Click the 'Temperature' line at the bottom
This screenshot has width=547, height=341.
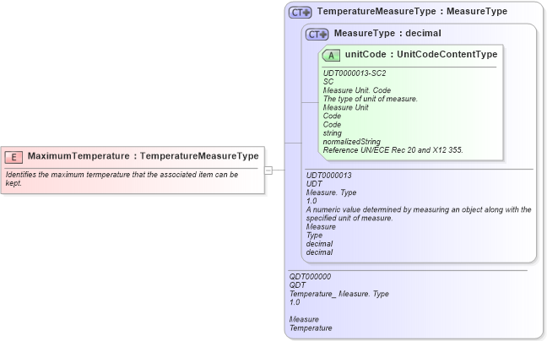311,328
